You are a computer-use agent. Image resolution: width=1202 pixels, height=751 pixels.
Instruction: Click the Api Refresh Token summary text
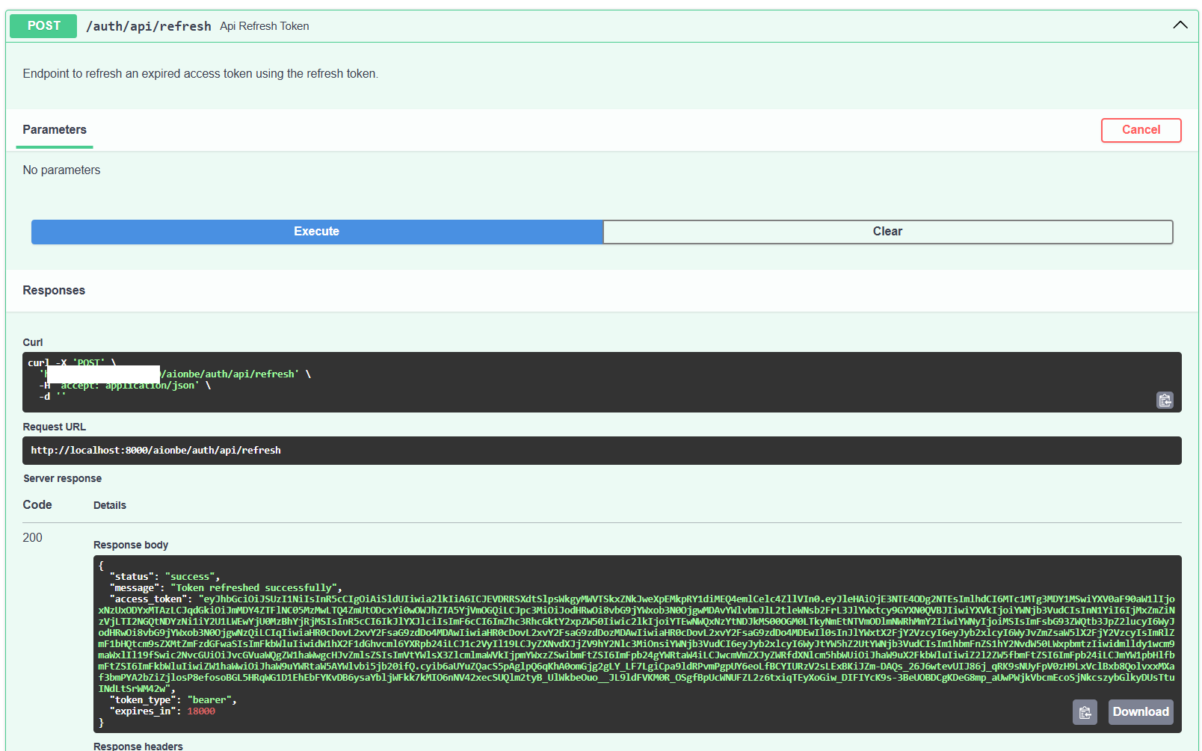(264, 25)
